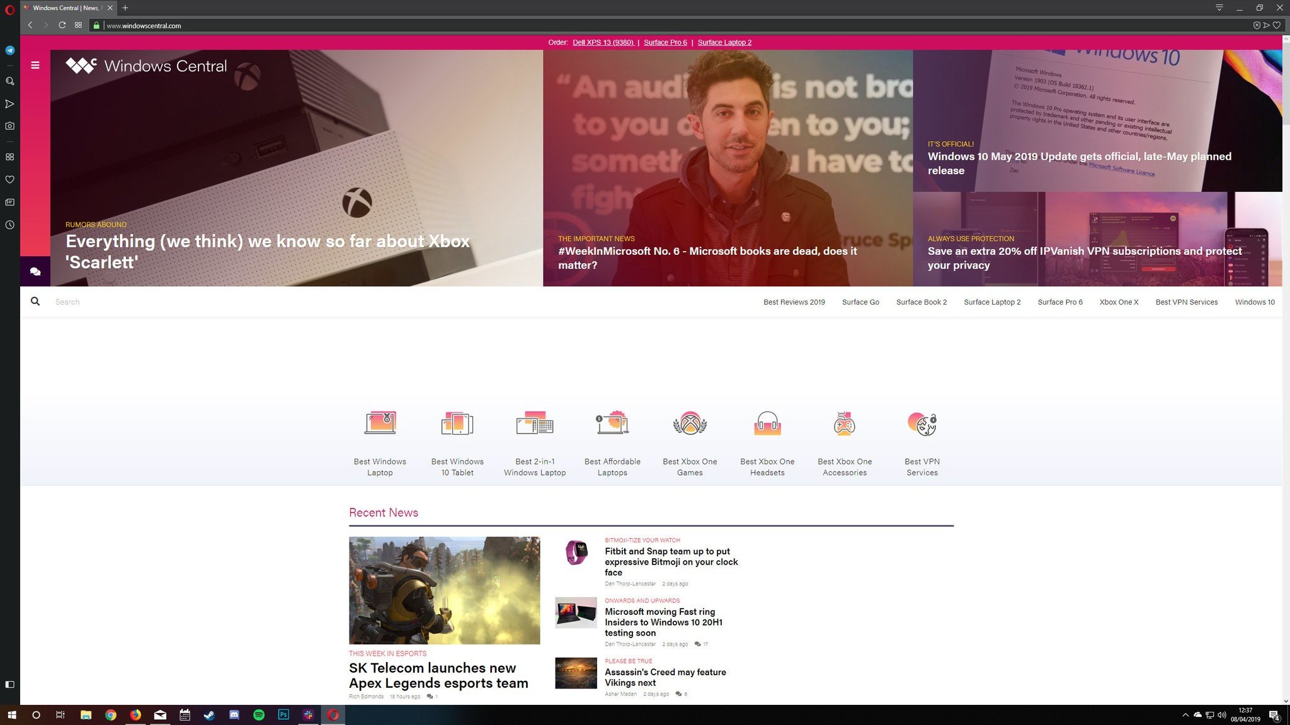Select Best VPN Services nav item
The width and height of the screenshot is (1290, 725).
point(1186,302)
